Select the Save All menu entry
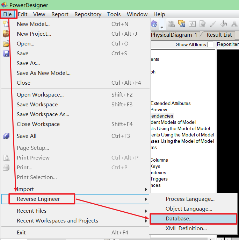 pos(75,136)
